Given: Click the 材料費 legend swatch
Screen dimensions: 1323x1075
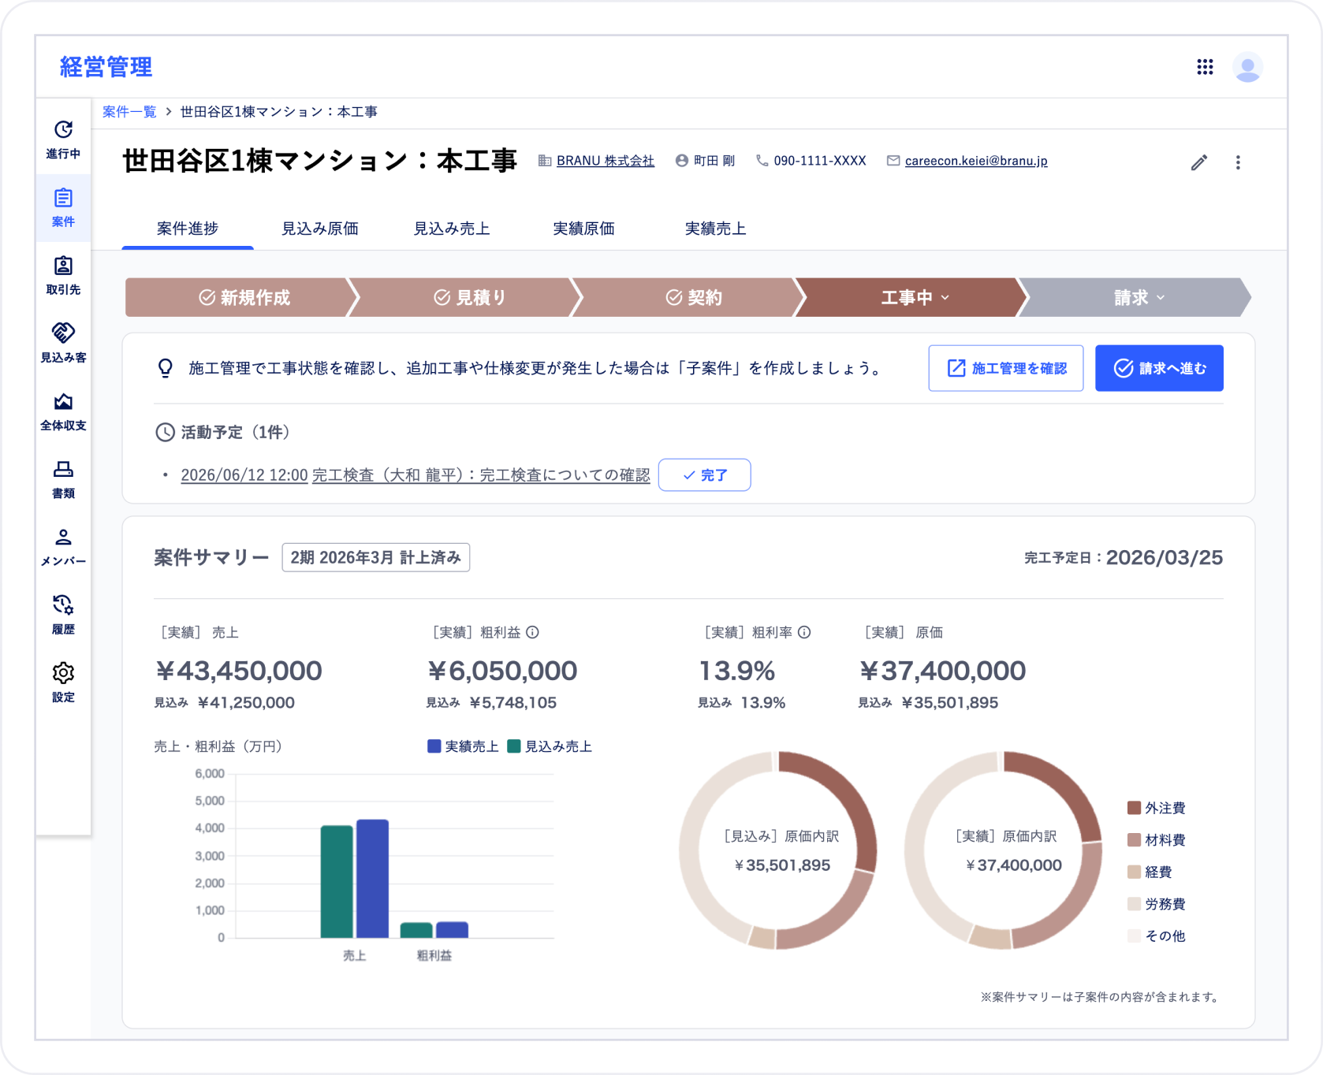Looking at the screenshot, I should point(1135,840).
